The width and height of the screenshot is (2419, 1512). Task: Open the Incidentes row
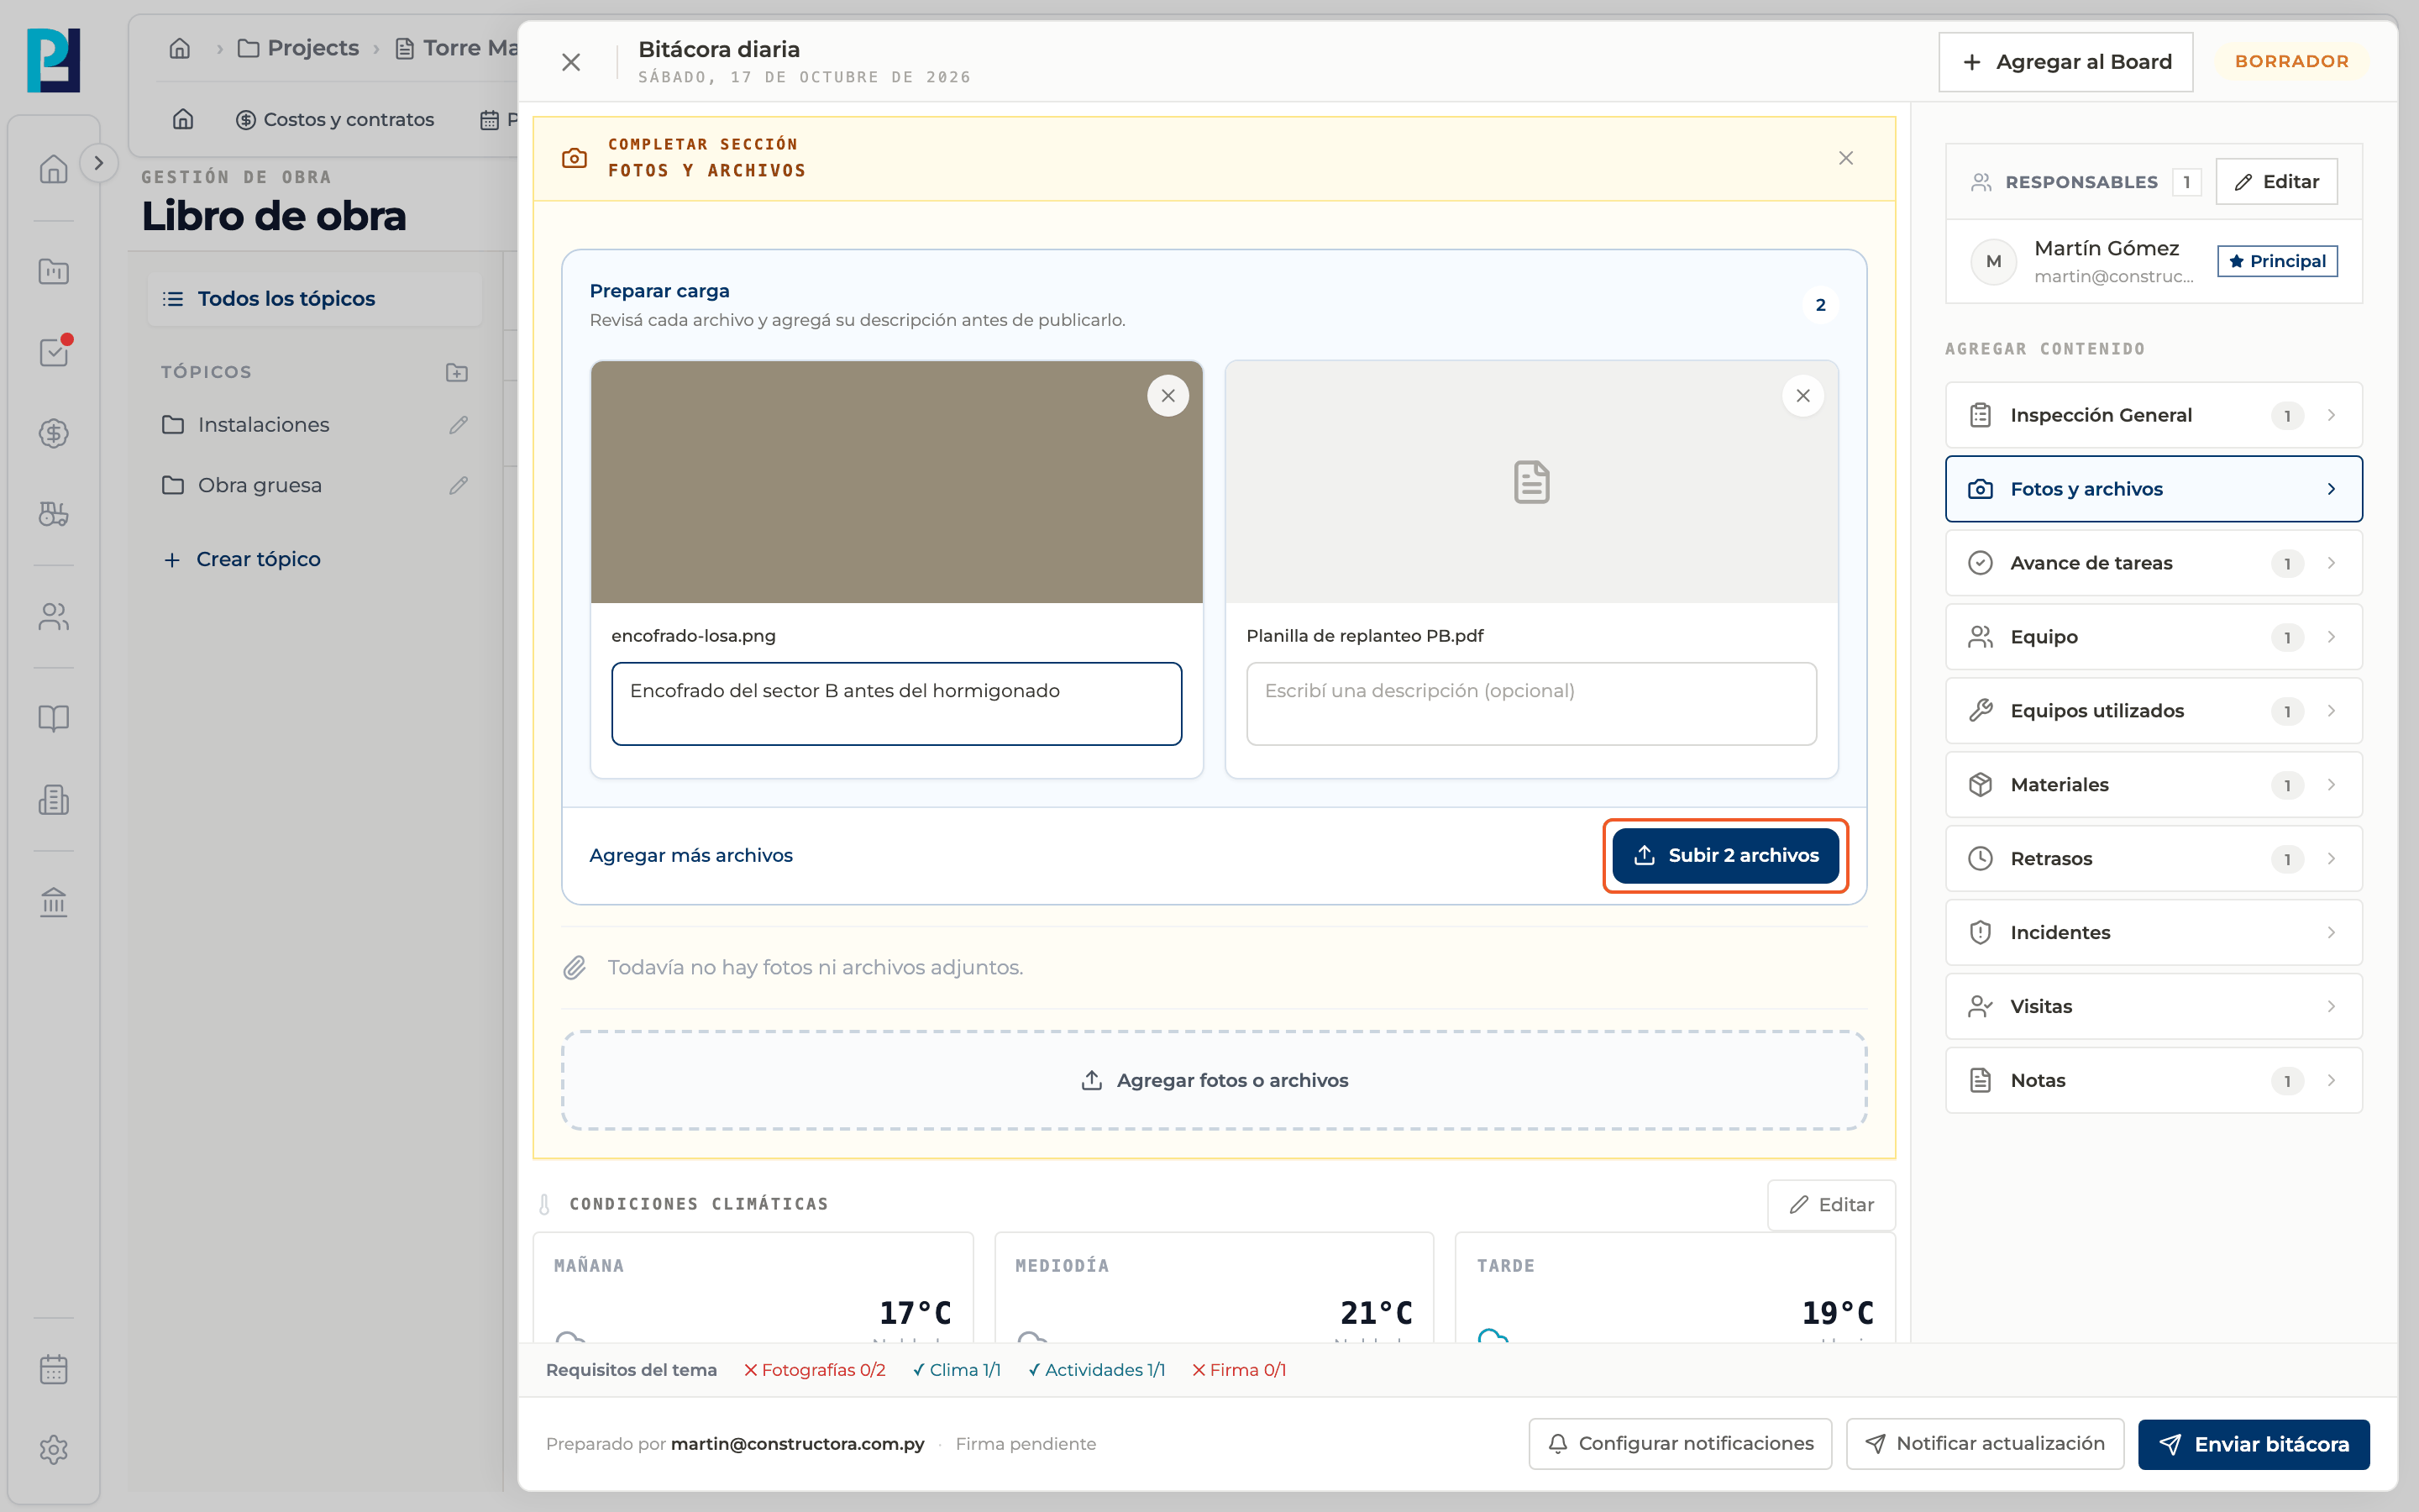pyautogui.click(x=2153, y=933)
